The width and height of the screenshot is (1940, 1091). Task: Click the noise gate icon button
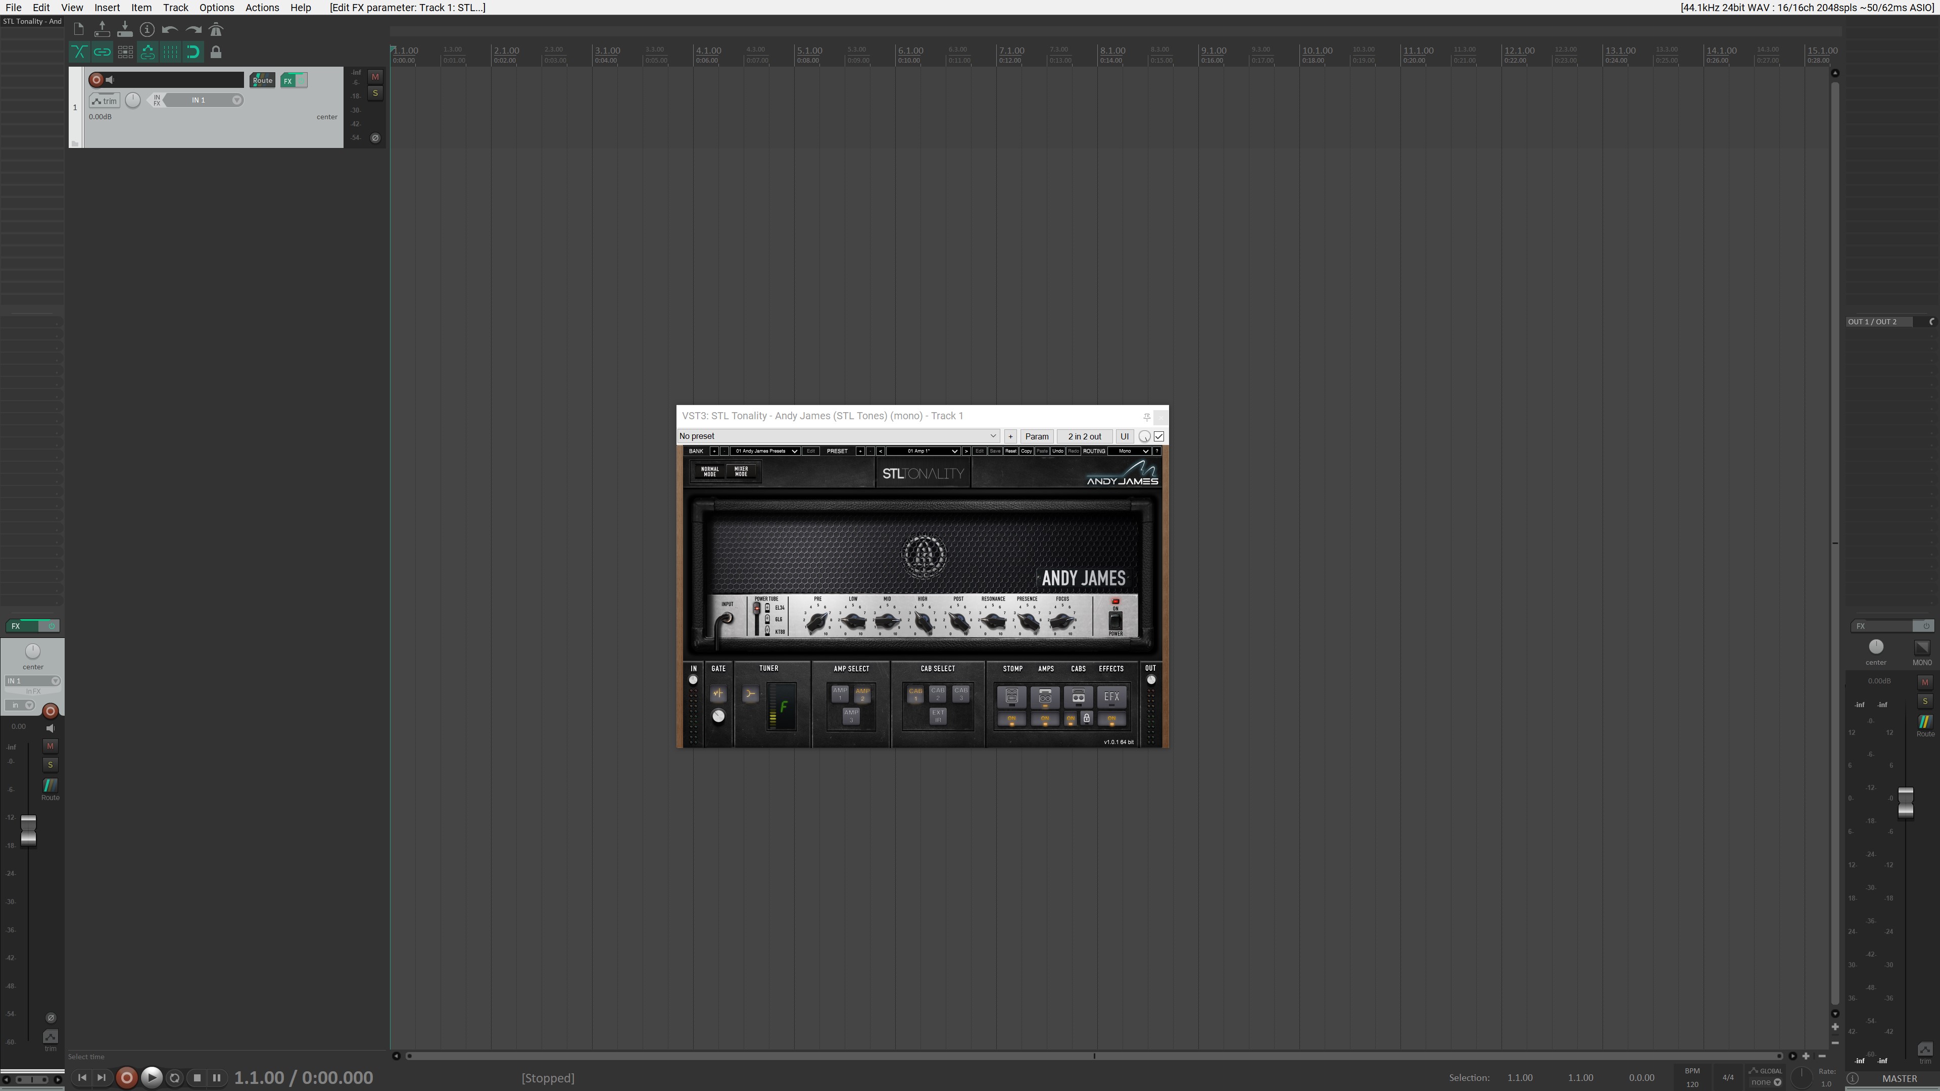point(718,693)
